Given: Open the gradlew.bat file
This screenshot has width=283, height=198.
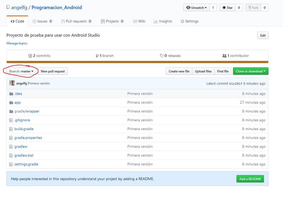Looking at the screenshot, I should pos(24,156).
